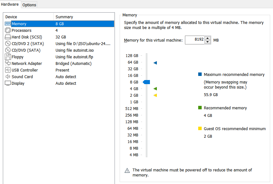Click the USB Controller icon
Image resolution: width=273 pixels, height=184 pixels.
click(8, 70)
